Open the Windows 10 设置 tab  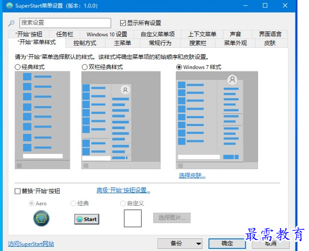[x=107, y=34]
